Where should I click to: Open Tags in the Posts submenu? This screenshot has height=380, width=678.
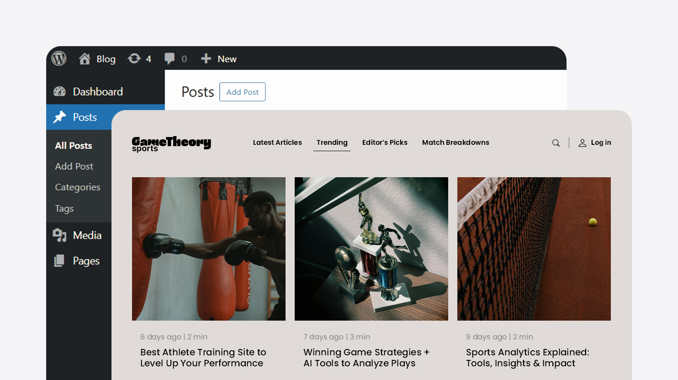[64, 209]
